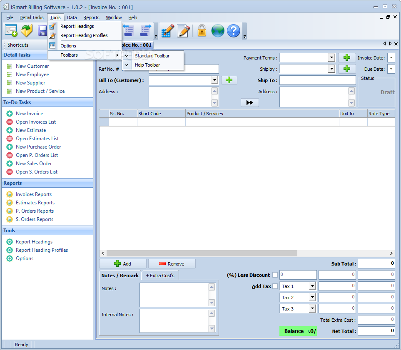Screen dimensions: 401x350
Task: Open the Reports menu
Action: pos(91,17)
